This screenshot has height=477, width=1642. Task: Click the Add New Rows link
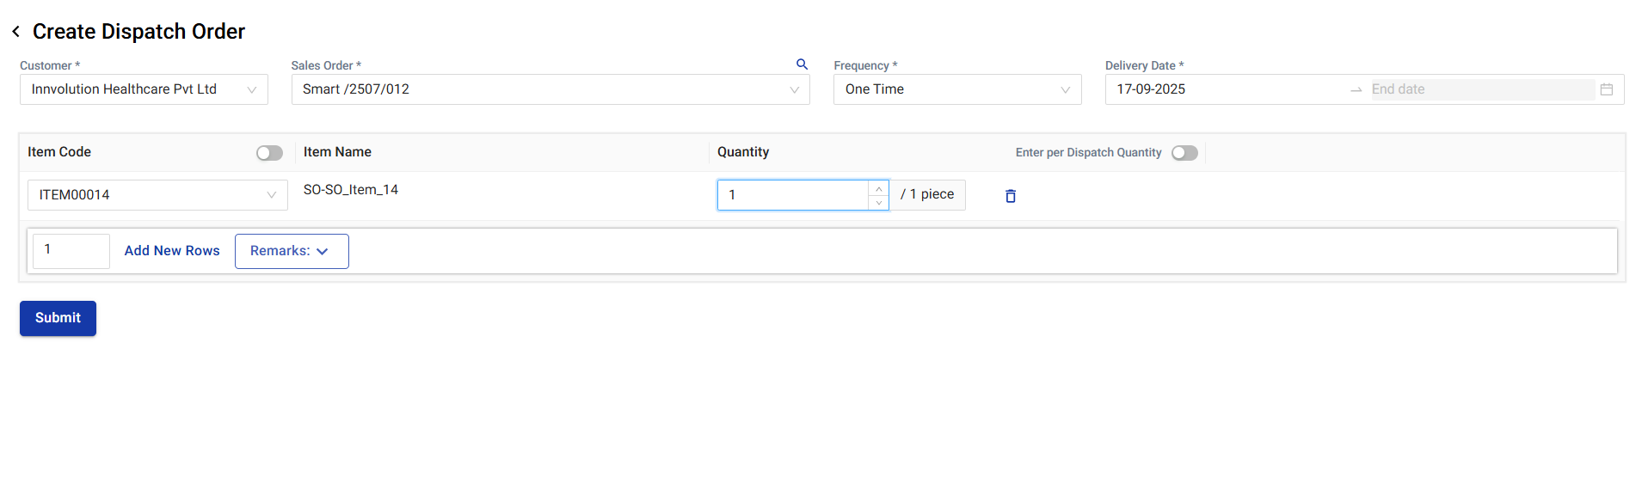pos(172,251)
